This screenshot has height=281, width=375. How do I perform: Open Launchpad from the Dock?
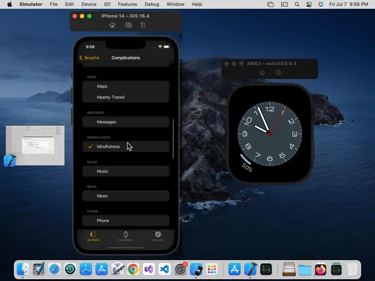coord(212,269)
